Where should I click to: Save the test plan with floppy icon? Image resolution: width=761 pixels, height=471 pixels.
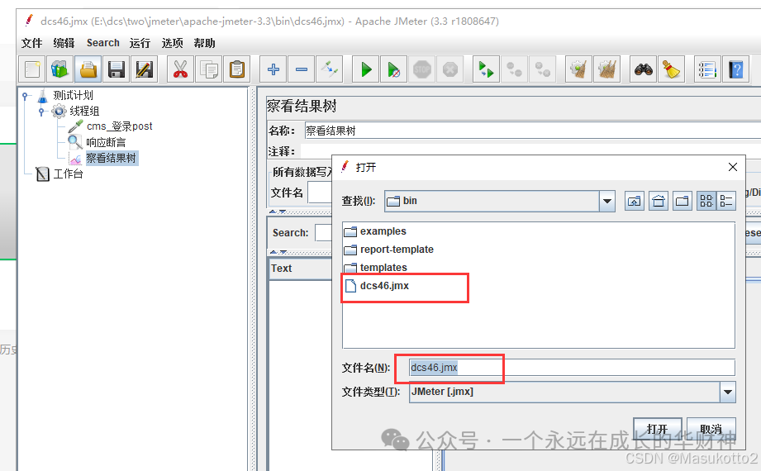point(117,69)
